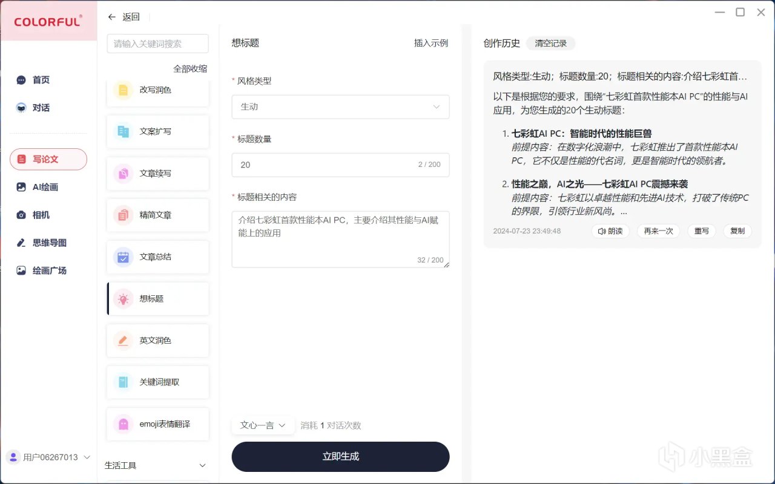Open the 思维导图 pen icon
This screenshot has width=775, height=484.
pos(21,243)
